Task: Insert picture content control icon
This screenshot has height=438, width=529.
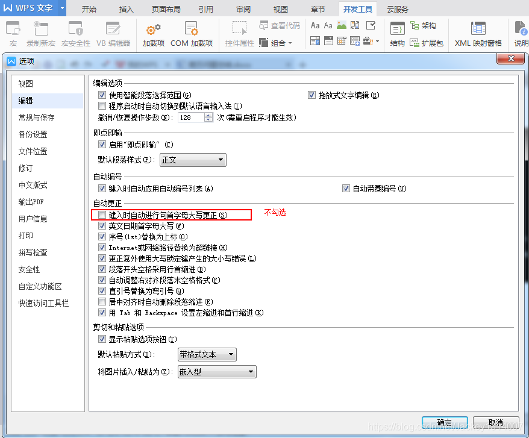Action: 342,25
